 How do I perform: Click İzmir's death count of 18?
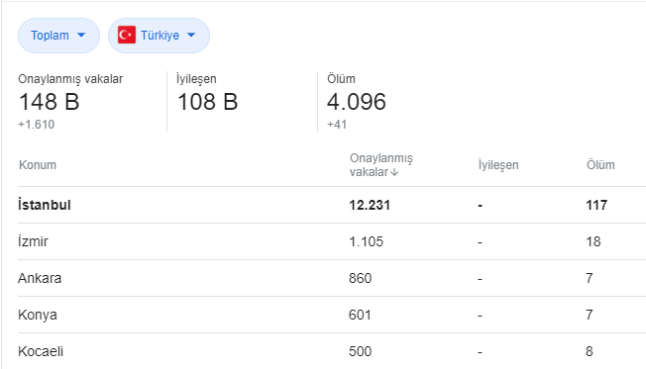pyautogui.click(x=593, y=241)
